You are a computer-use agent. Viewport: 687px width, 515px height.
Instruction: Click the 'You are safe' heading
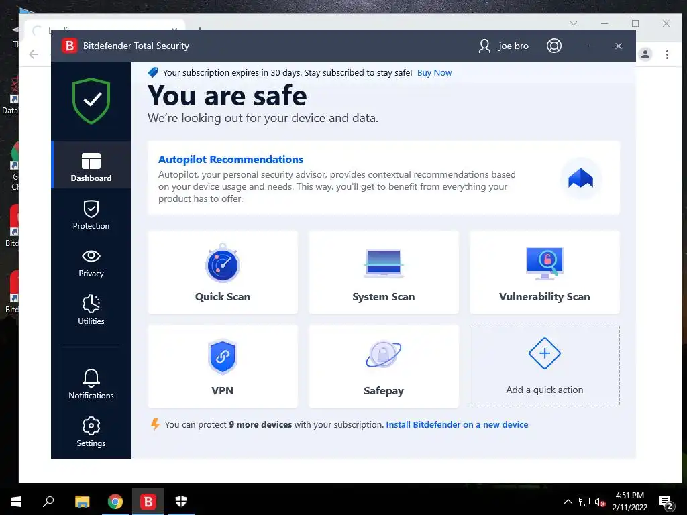pos(227,95)
